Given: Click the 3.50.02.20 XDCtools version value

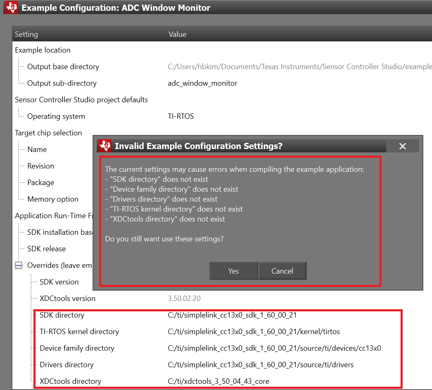Looking at the screenshot, I should [184, 299].
